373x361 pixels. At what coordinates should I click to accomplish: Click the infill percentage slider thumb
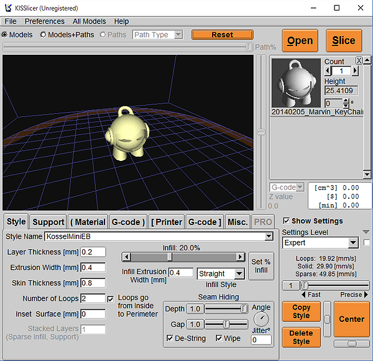pyautogui.click(x=170, y=257)
